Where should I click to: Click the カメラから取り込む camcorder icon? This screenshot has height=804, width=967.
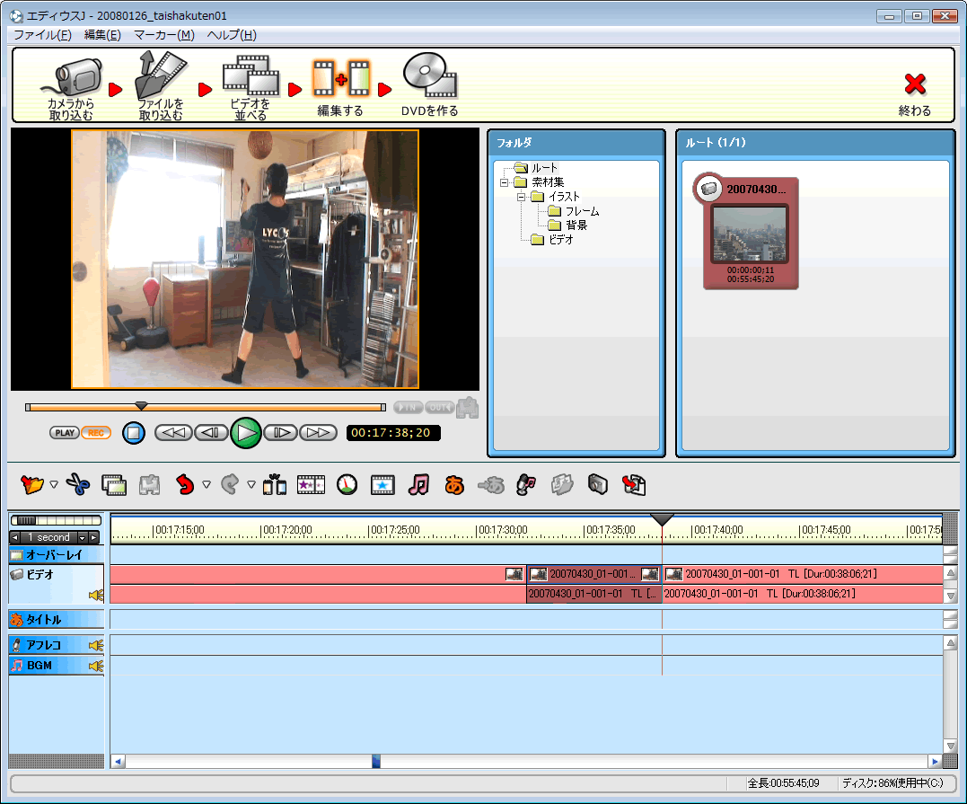pos(71,85)
